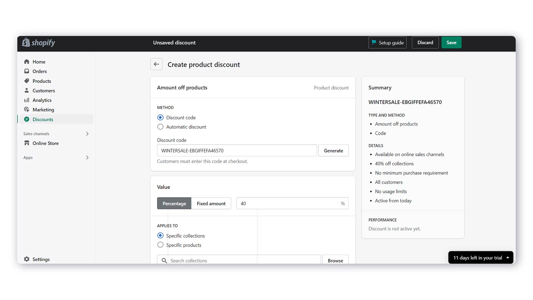Click the Online Store storefront icon
The height and width of the screenshot is (300, 533).
[27, 143]
